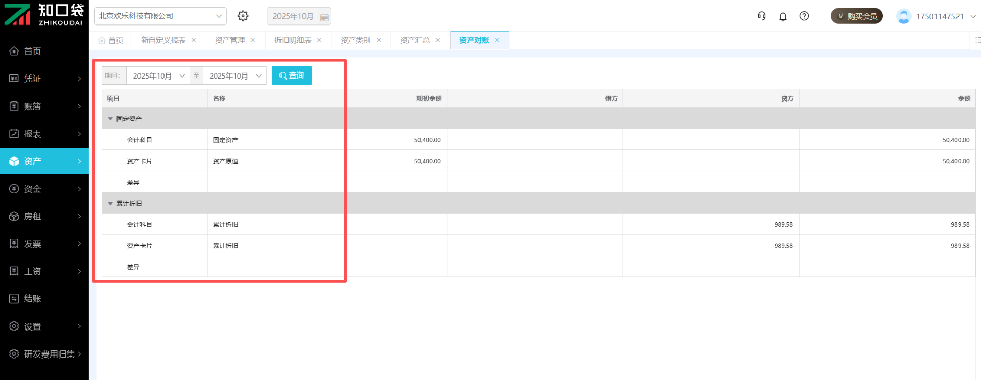Click the help question mark icon
The image size is (981, 380).
804,16
